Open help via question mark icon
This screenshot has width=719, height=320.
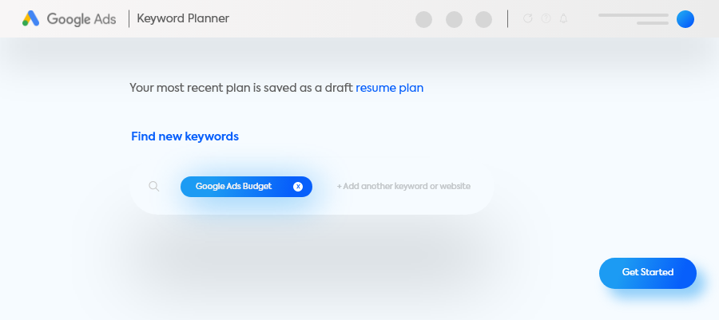click(x=546, y=18)
